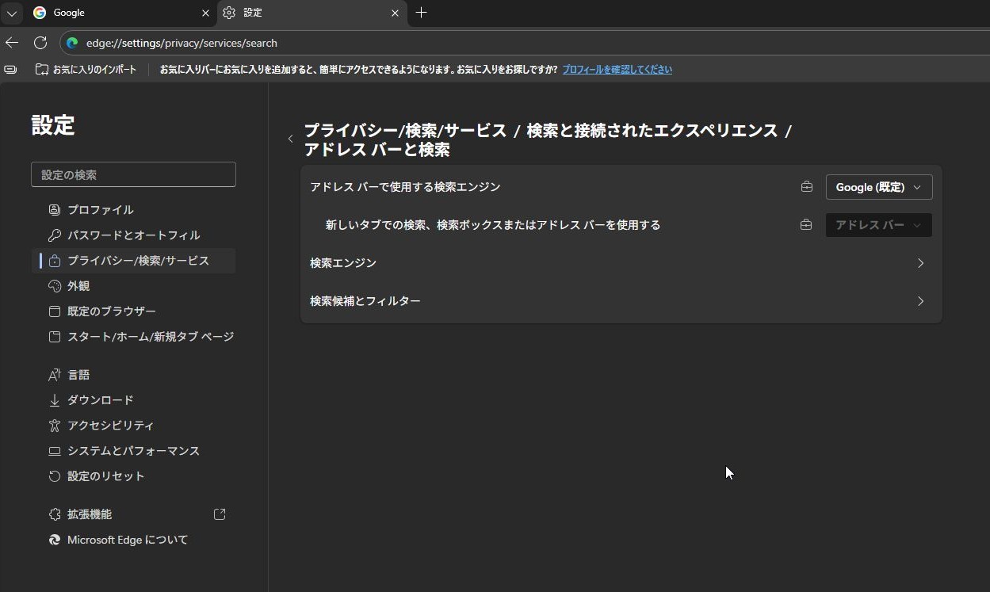The image size is (990, 592).
Task: Open the tab list chevron button
Action: tap(11, 13)
